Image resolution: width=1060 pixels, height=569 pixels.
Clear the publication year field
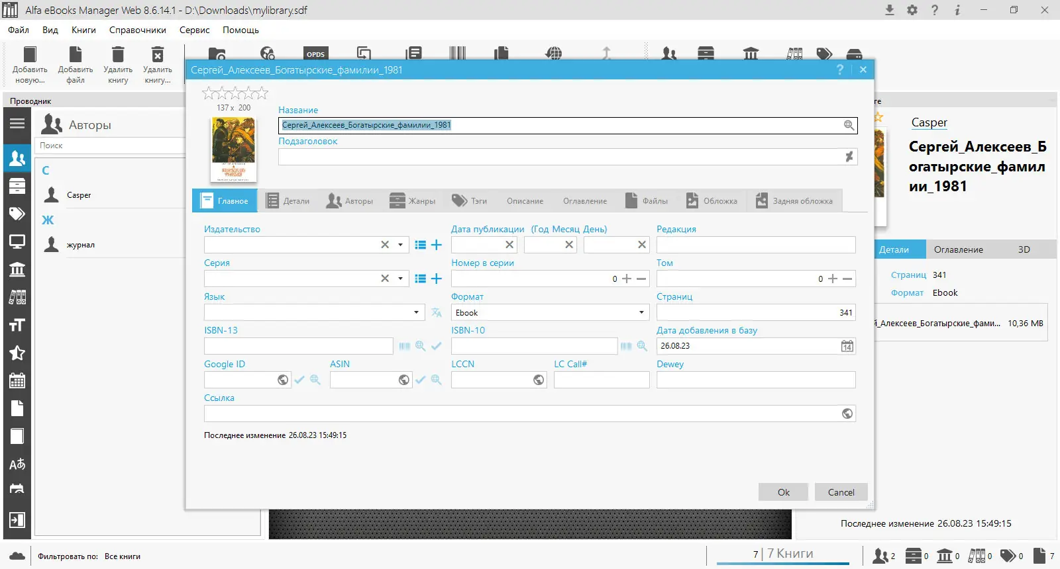509,245
